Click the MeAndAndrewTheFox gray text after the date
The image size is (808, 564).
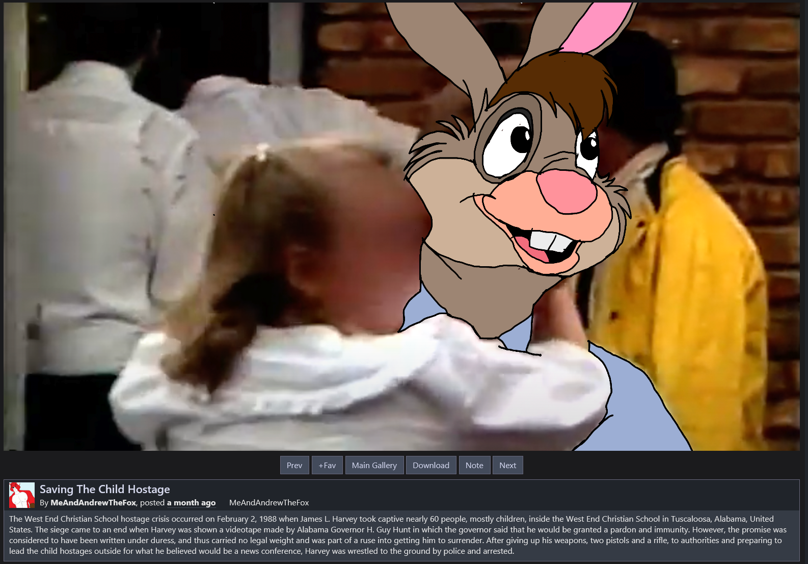(269, 503)
